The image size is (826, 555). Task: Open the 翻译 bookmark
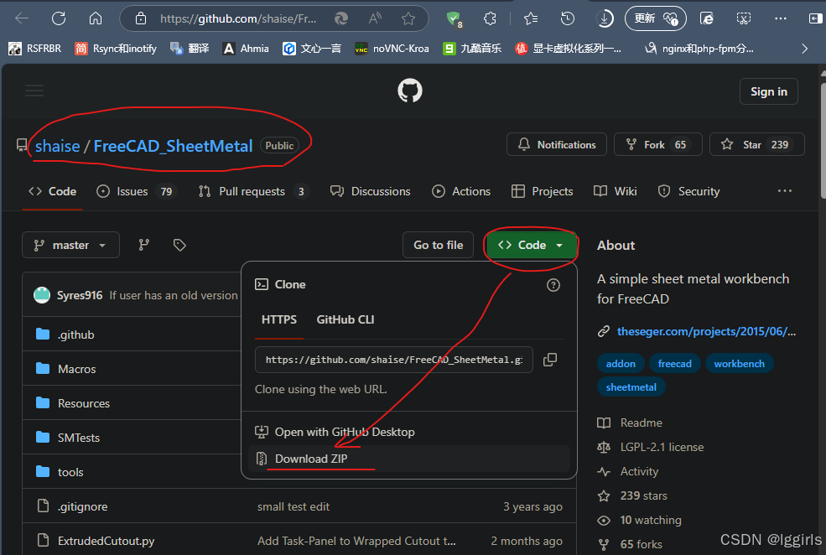[x=190, y=49]
